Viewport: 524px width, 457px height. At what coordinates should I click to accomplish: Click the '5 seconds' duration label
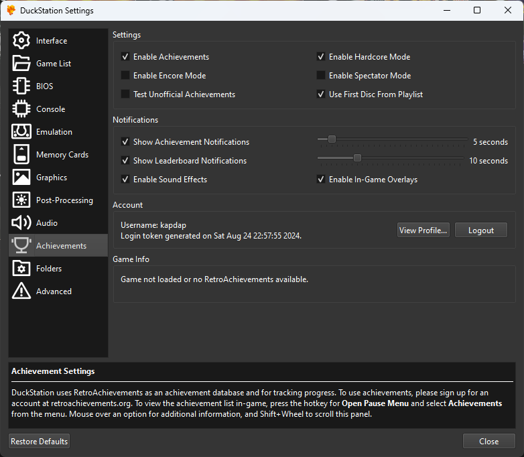490,142
